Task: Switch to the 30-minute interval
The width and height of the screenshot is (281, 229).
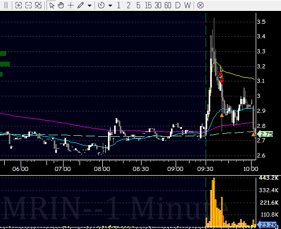Action: [158, 5]
